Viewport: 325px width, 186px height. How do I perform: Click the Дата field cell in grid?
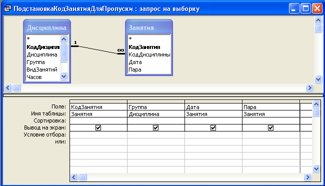(213, 107)
